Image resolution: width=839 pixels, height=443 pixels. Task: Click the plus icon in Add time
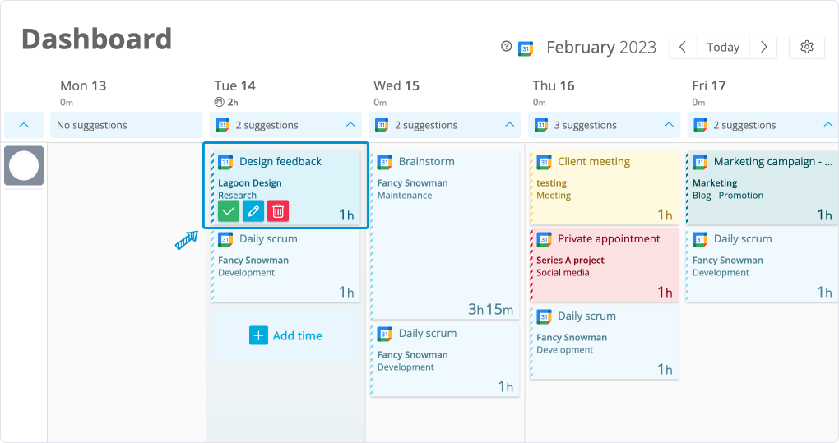258,335
